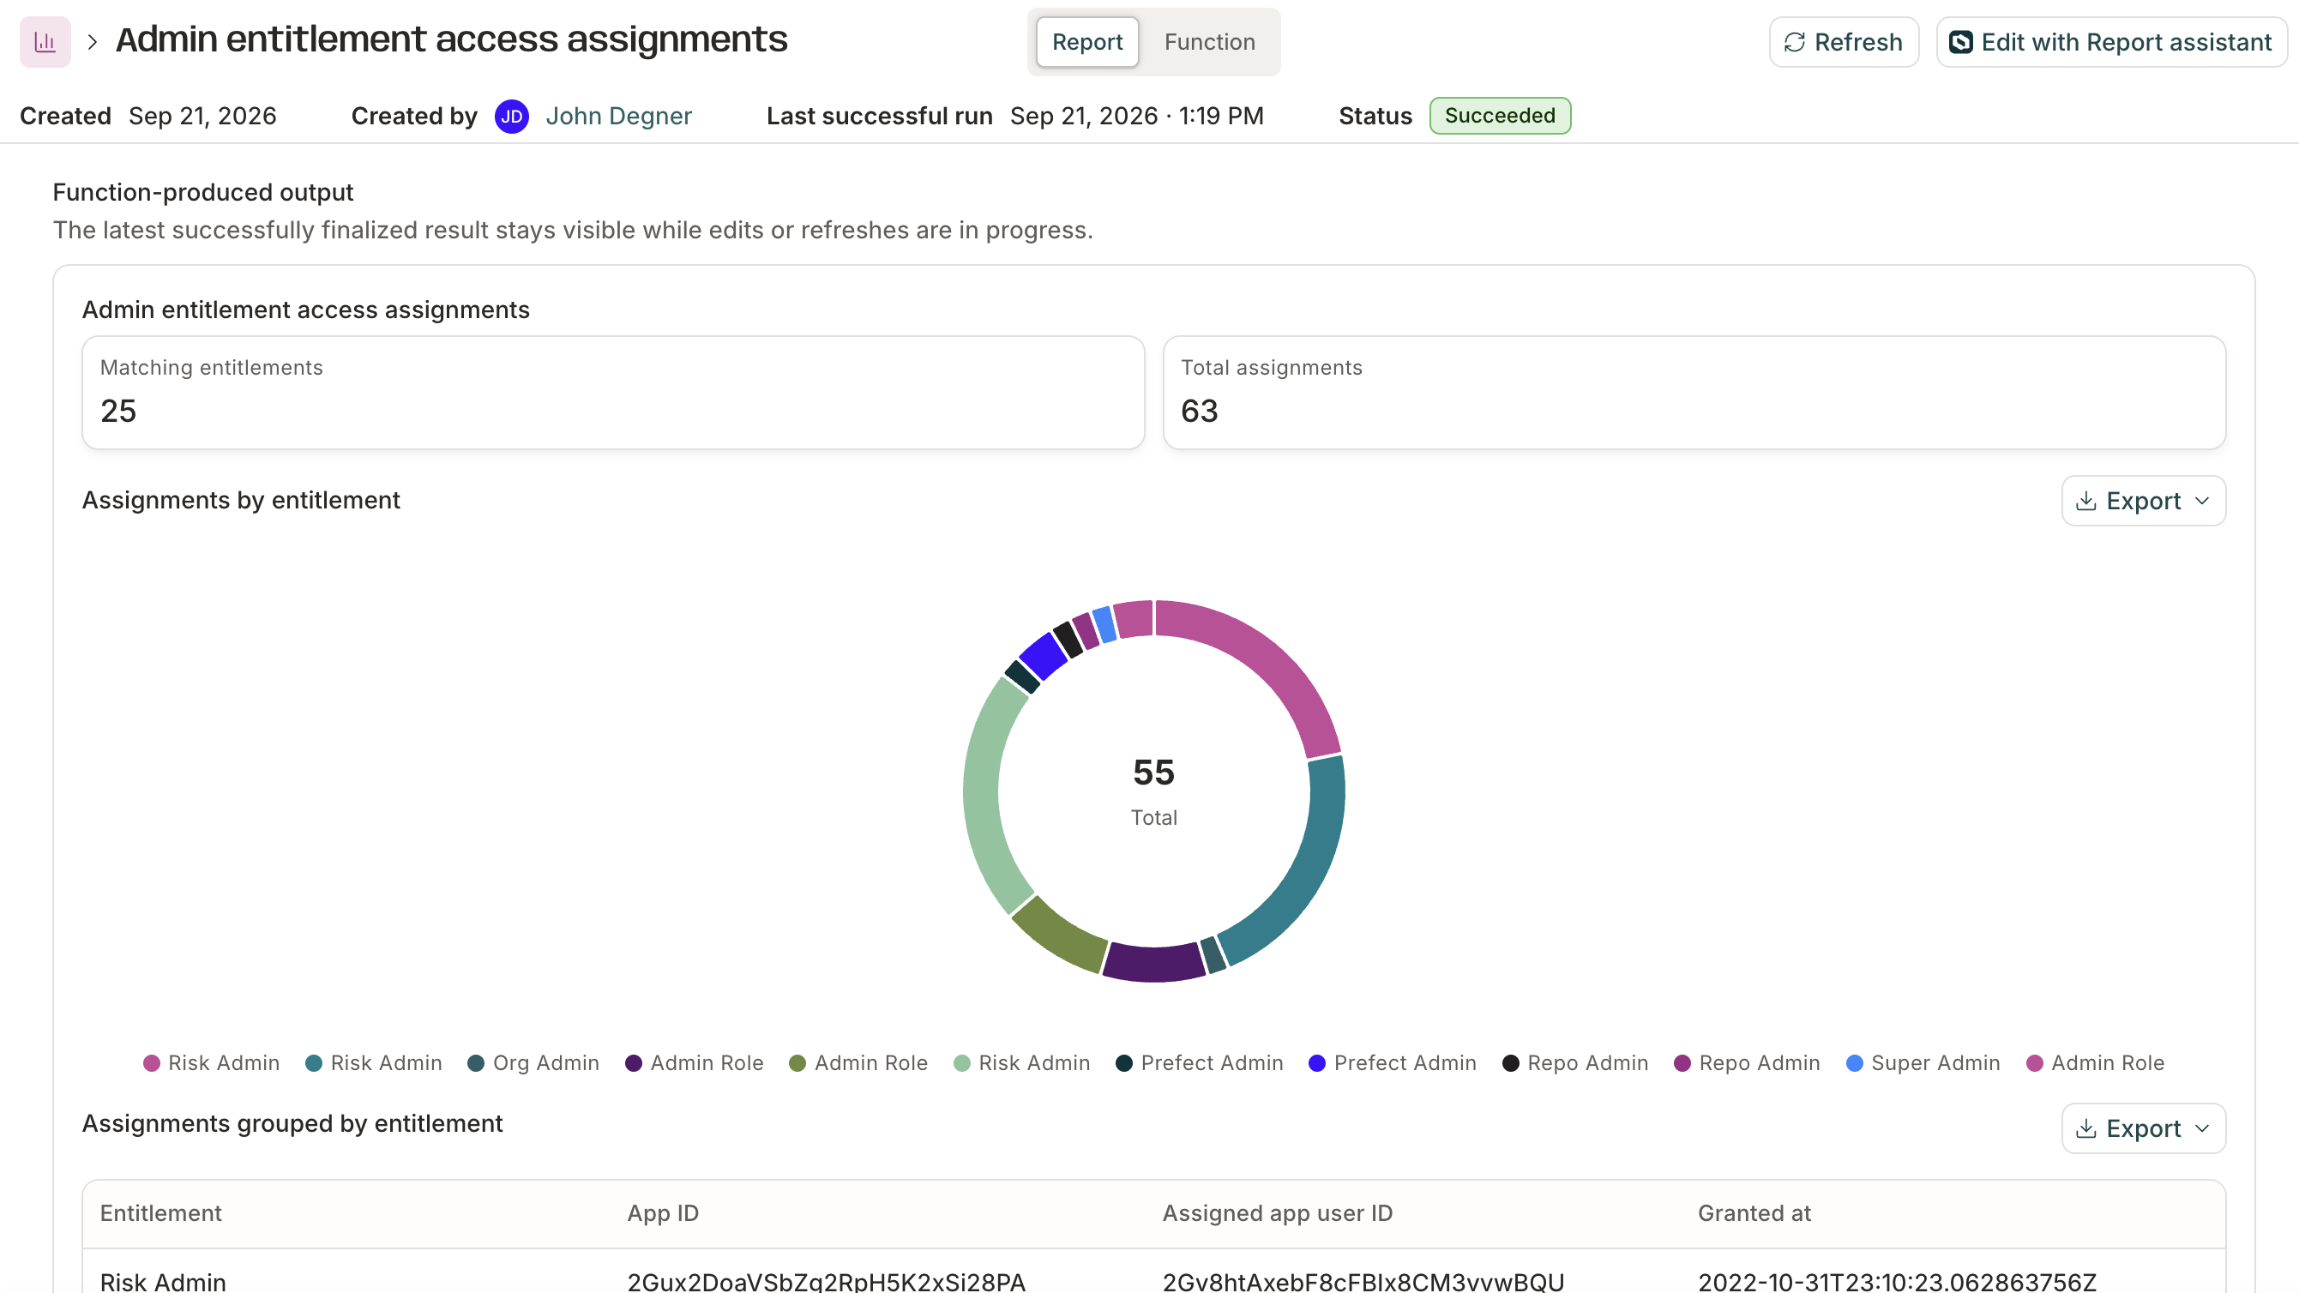Toggle dark purple Admin Role legend item
The image size is (2299, 1293).
[x=695, y=1062]
